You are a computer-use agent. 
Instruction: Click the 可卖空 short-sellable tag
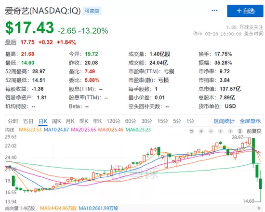pos(92,11)
